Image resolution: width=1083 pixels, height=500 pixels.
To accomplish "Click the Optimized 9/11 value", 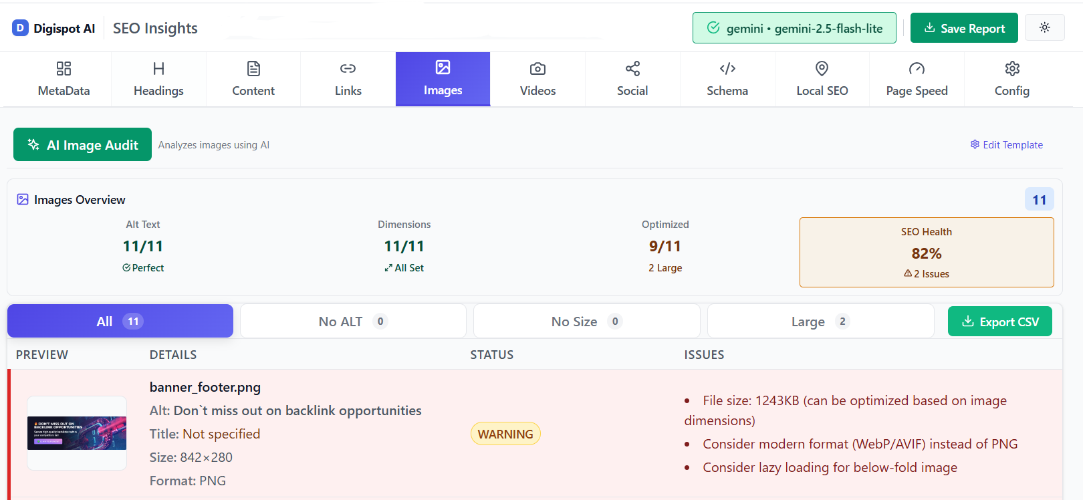I will 665,246.
